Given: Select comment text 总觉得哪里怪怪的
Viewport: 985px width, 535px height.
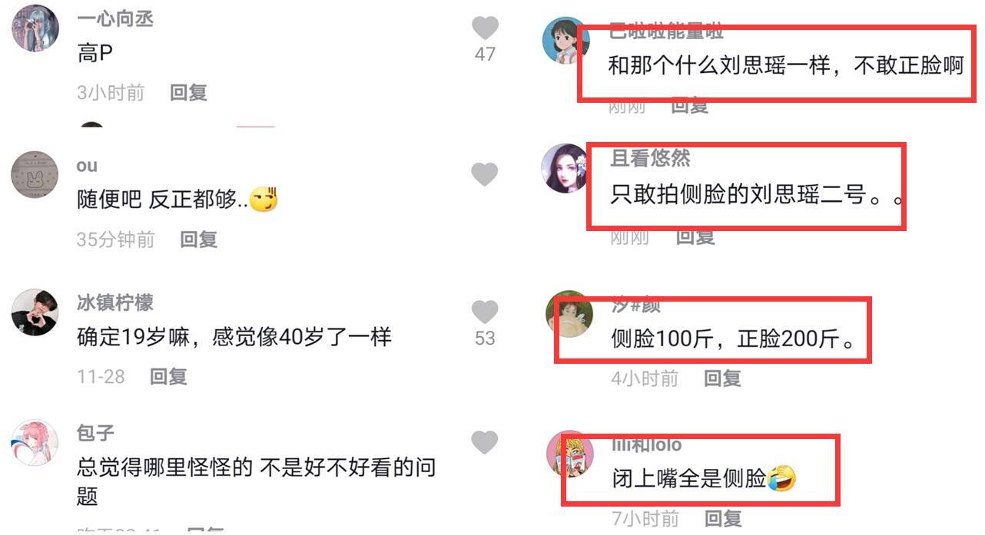Looking at the screenshot, I should 165,467.
